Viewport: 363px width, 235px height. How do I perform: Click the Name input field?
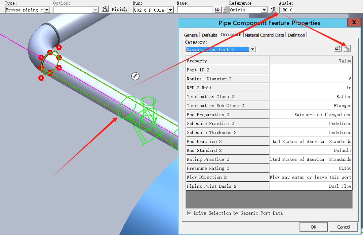[x=195, y=10]
